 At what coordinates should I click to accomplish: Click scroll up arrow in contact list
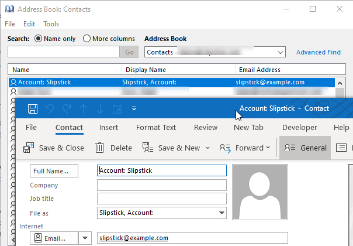[x=340, y=83]
